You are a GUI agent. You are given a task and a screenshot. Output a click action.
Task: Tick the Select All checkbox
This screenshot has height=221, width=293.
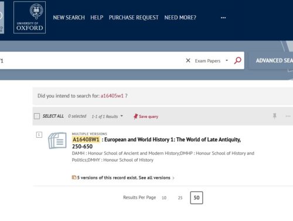[37, 116]
